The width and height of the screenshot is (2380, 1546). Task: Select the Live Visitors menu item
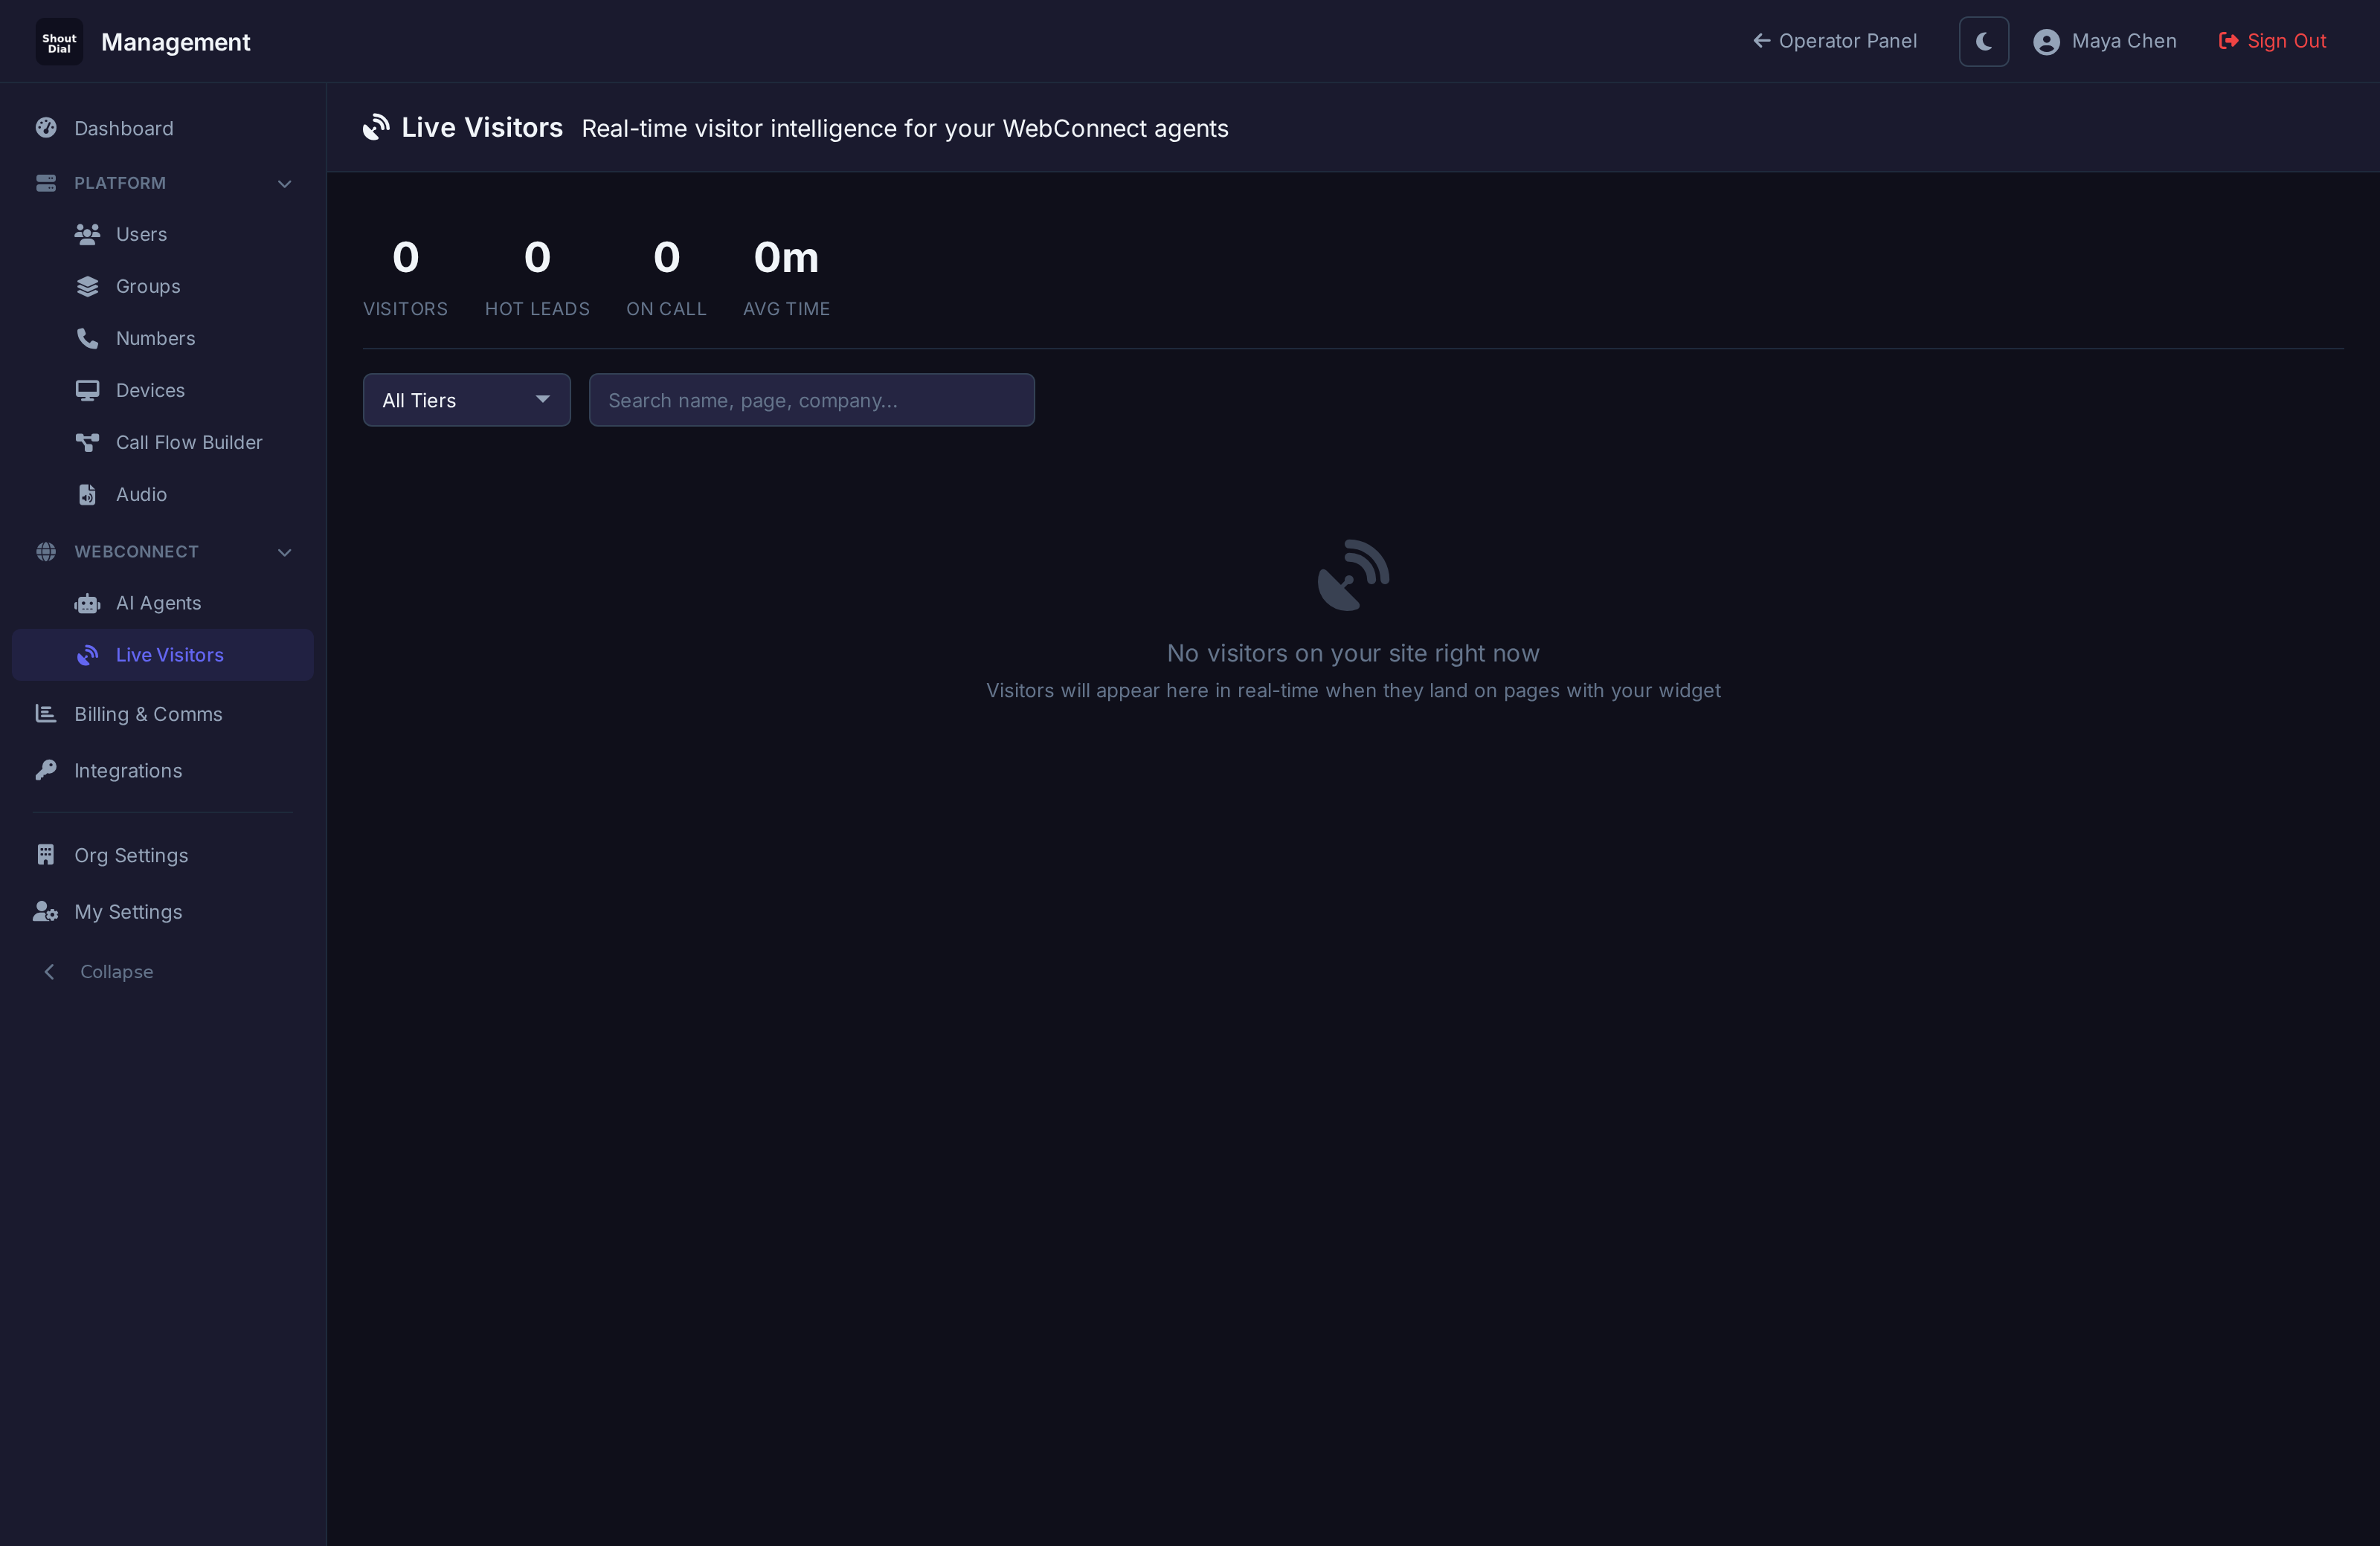coord(163,655)
